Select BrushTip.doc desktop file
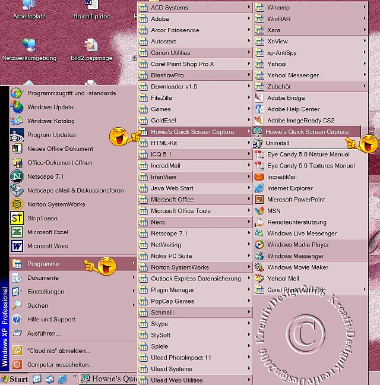This screenshot has height=385, width=380. (x=91, y=10)
